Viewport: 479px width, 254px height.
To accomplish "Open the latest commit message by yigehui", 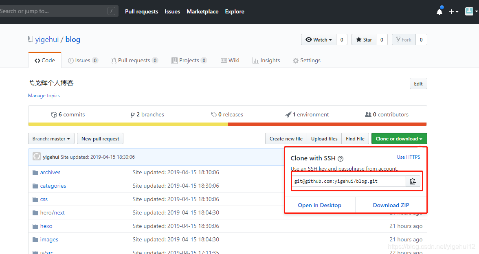I will tap(97, 157).
